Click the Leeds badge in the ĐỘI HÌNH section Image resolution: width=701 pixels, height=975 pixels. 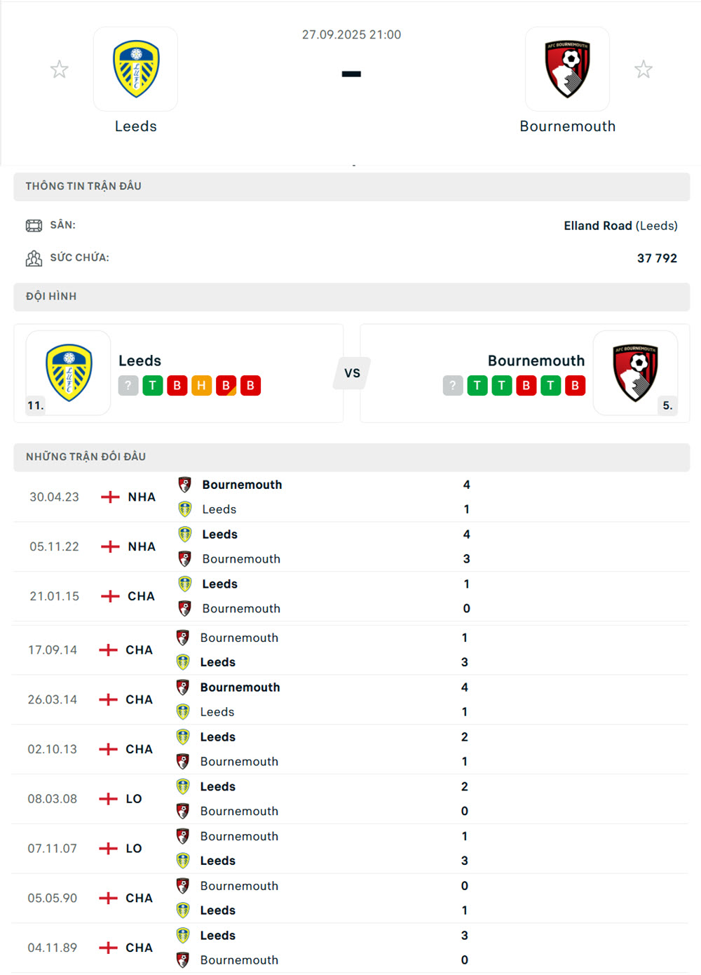(69, 372)
